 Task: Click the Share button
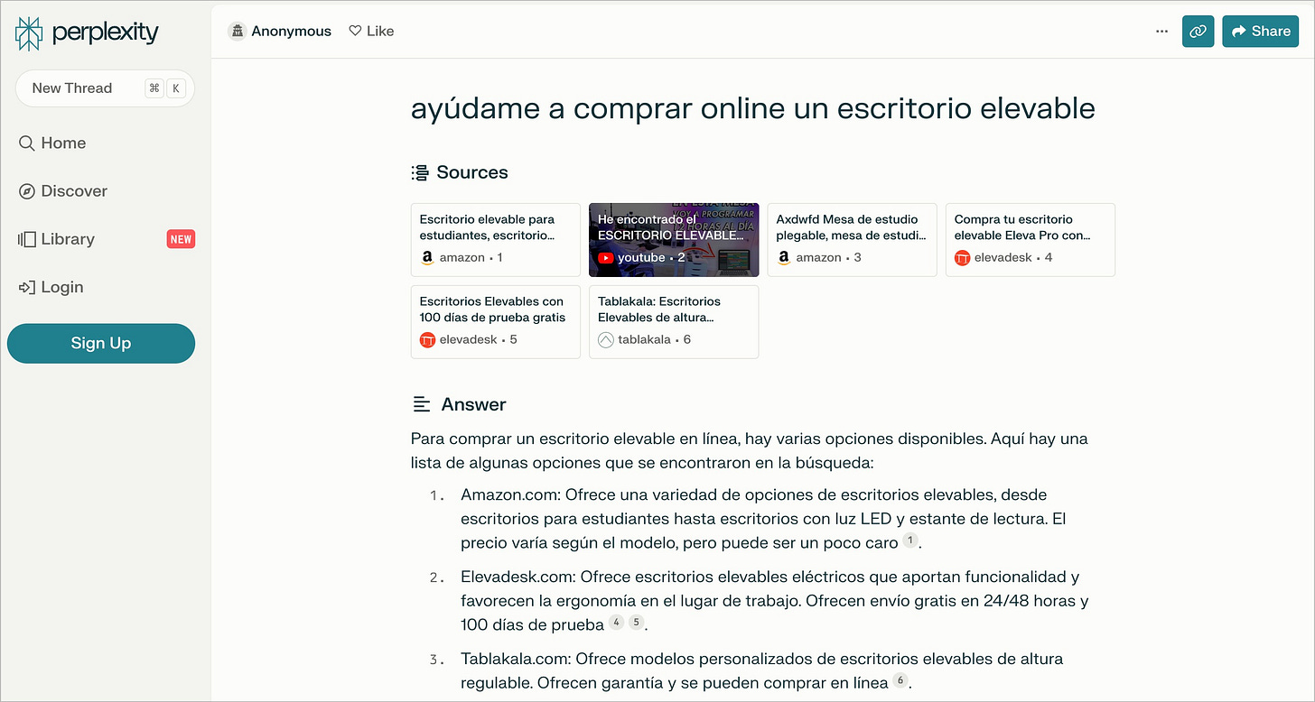click(1260, 32)
